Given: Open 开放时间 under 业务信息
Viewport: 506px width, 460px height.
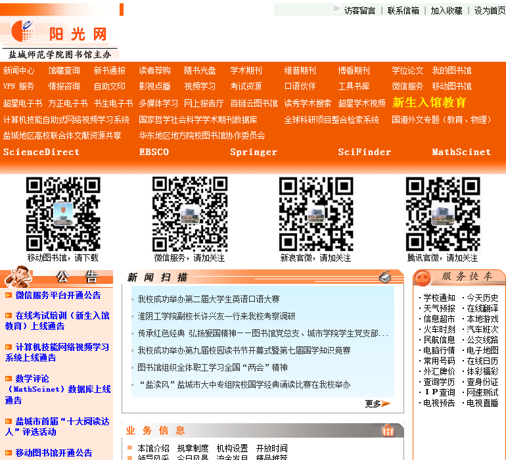Looking at the screenshot, I should pyautogui.click(x=271, y=448).
